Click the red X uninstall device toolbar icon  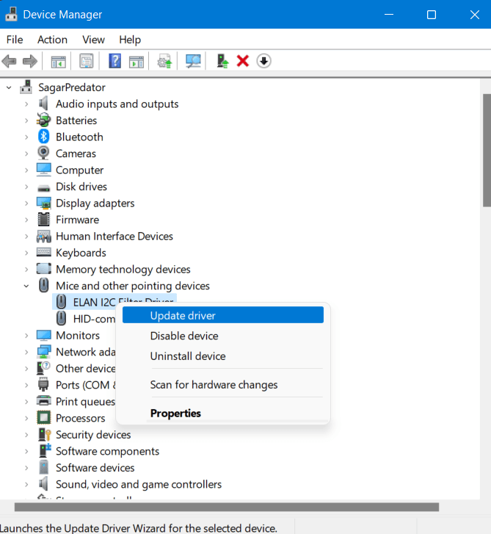click(x=243, y=61)
